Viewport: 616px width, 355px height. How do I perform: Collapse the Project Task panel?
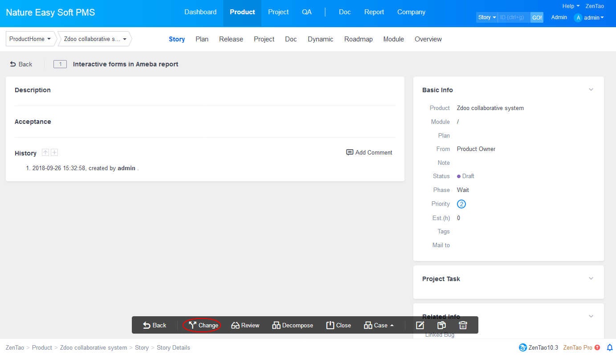pyautogui.click(x=591, y=278)
